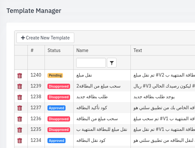The width and height of the screenshot is (195, 148).
Task: Focus the Name filter text box
Action: (91, 63)
